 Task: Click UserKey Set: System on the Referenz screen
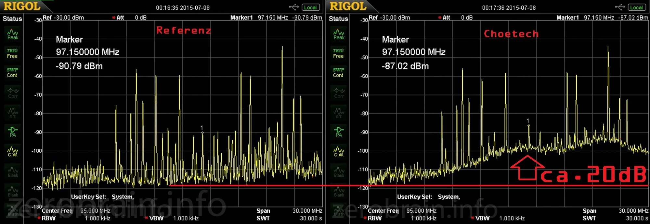pyautogui.click(x=102, y=197)
